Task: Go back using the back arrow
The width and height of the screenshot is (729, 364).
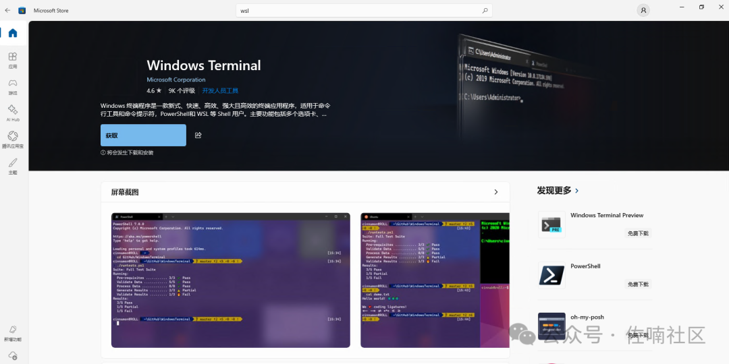Action: point(7,10)
